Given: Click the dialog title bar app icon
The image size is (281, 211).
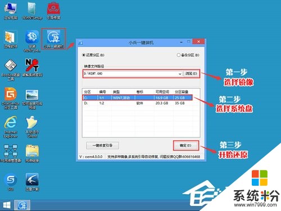Looking at the screenshot, I should [x=80, y=43].
